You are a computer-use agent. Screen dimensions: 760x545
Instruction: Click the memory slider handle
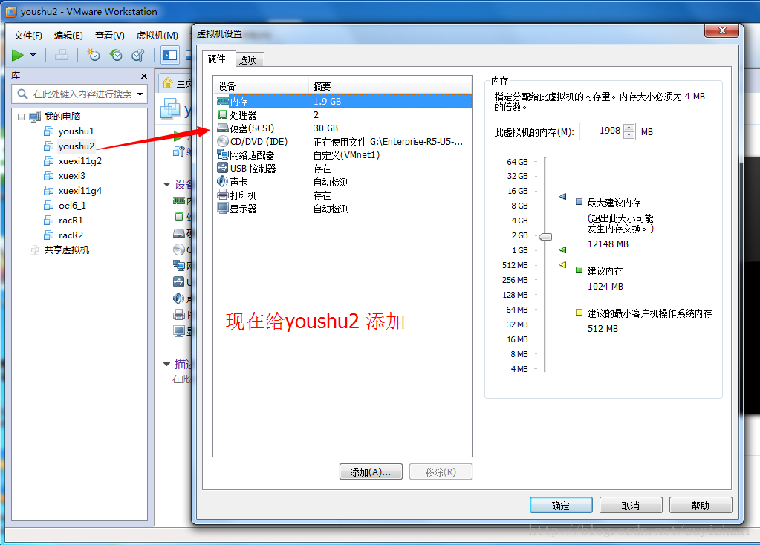(x=545, y=237)
